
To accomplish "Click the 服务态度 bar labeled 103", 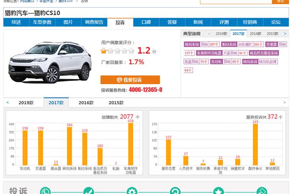I will pyautogui.click(x=169, y=152).
